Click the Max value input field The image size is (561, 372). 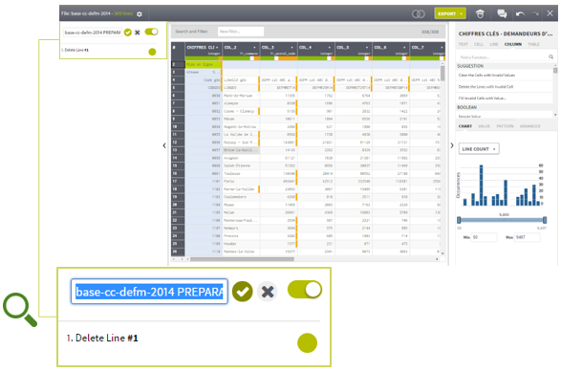click(x=527, y=237)
